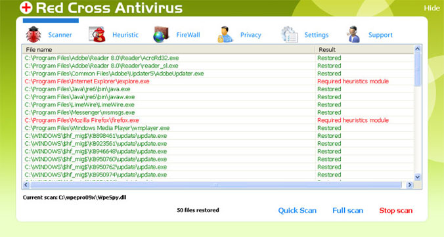Click the Restored result for AcroRd32.exe
Viewport: 444px width, 237px height.
click(329, 58)
